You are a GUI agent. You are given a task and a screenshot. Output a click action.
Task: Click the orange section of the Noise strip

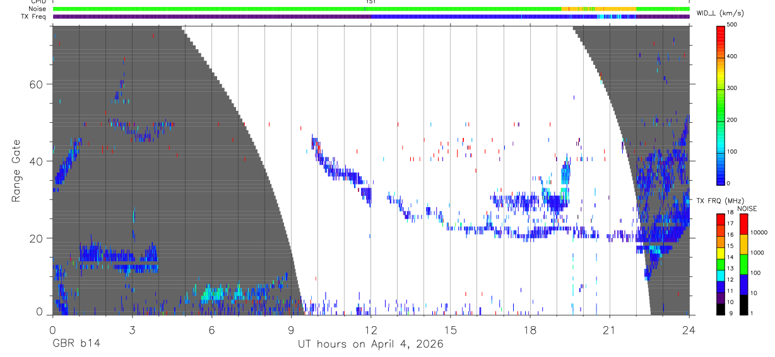tap(598, 9)
